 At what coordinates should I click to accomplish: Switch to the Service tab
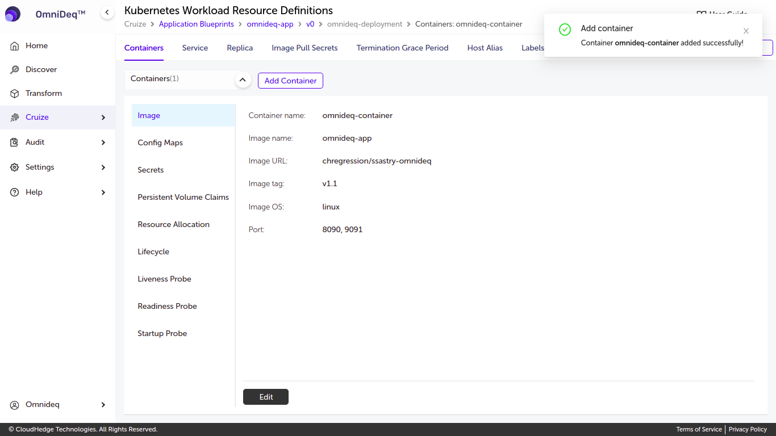195,48
